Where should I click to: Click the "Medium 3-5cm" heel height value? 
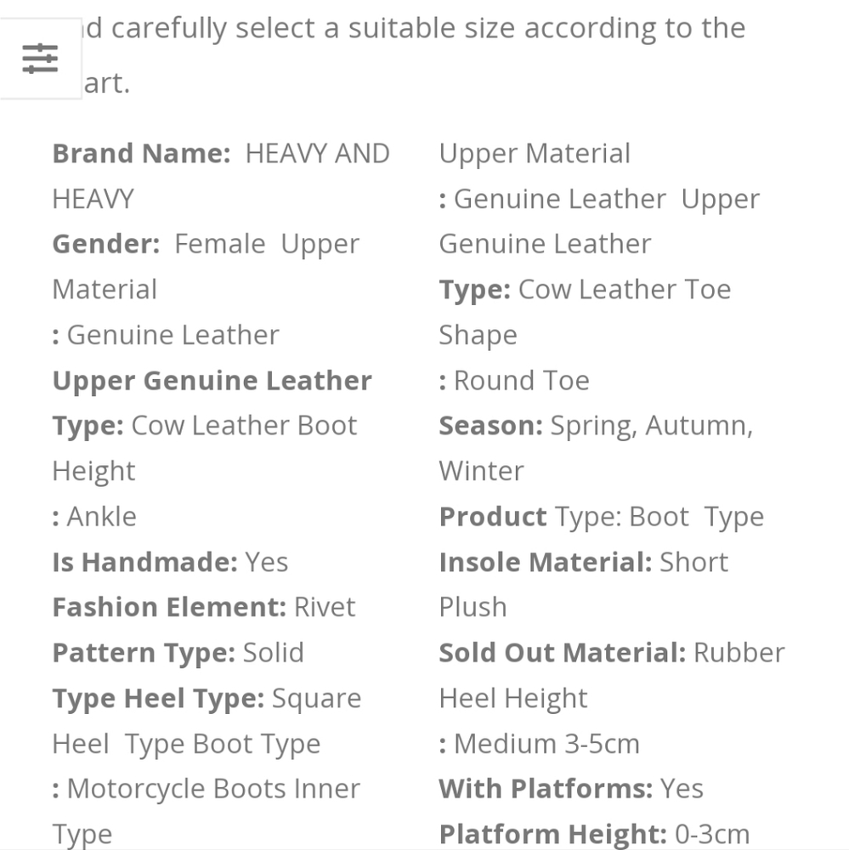[x=546, y=744]
